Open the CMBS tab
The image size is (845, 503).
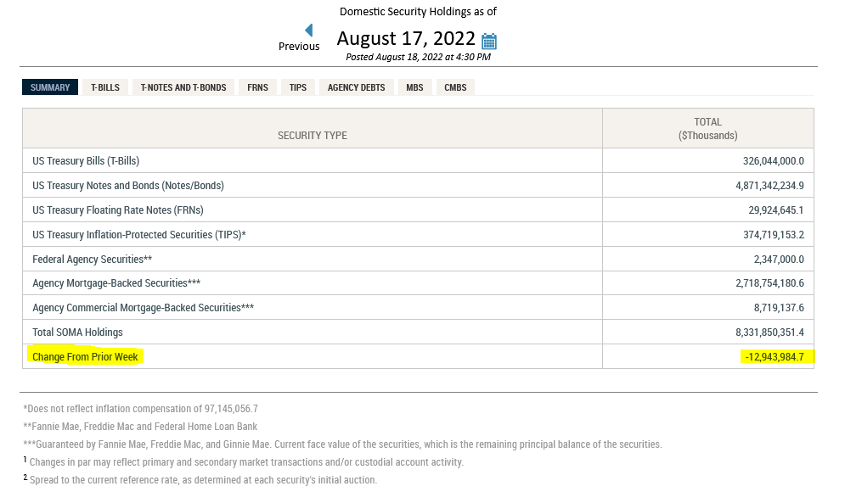[455, 87]
